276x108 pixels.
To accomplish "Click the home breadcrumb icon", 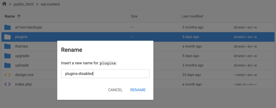I will pyautogui.click(x=4, y=4).
